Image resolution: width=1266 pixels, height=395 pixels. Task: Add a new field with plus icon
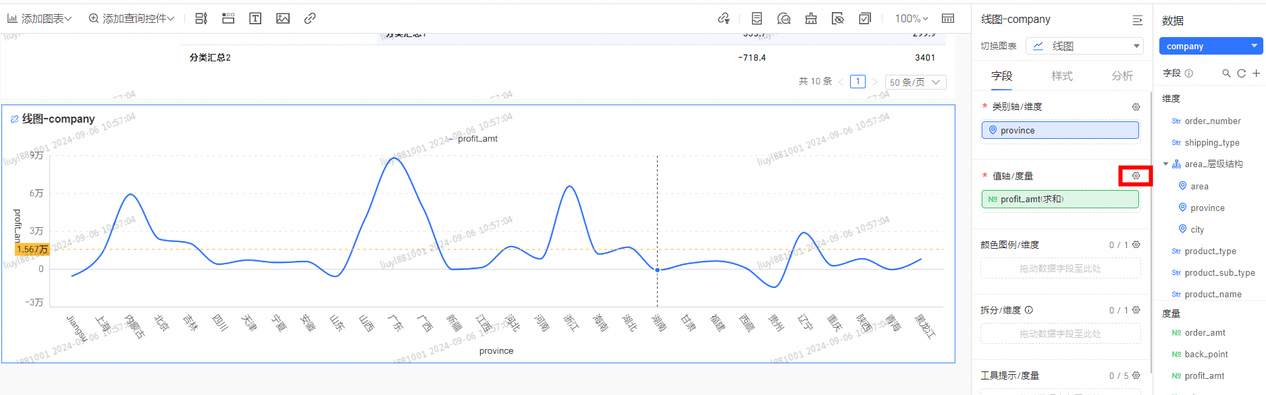point(1256,73)
